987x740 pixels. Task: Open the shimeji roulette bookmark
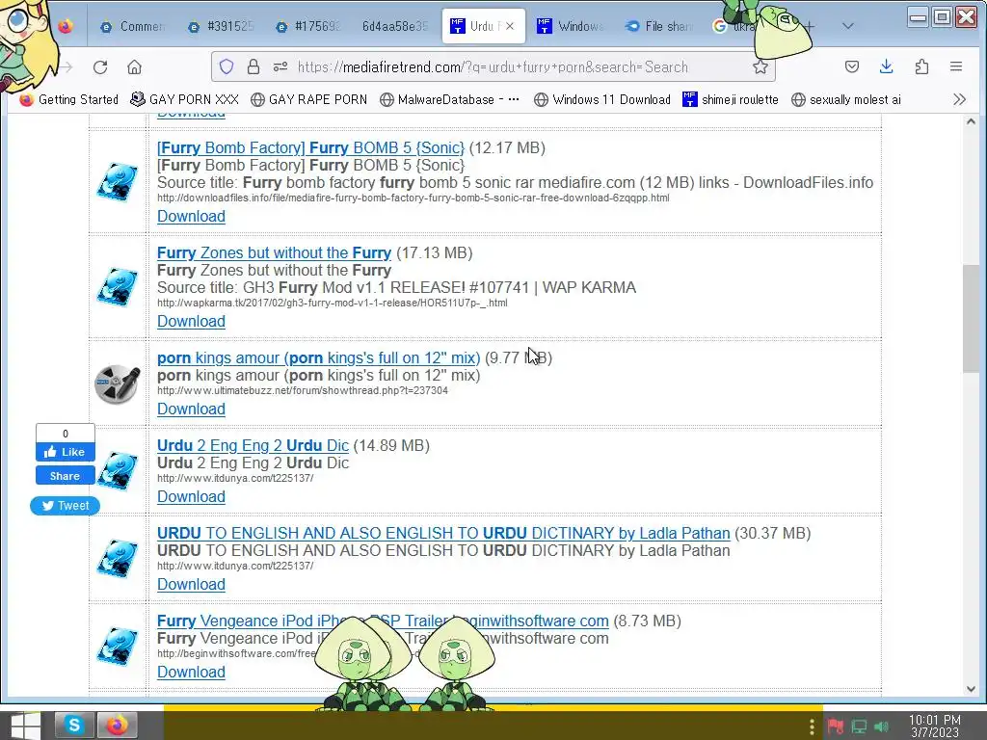point(731,99)
